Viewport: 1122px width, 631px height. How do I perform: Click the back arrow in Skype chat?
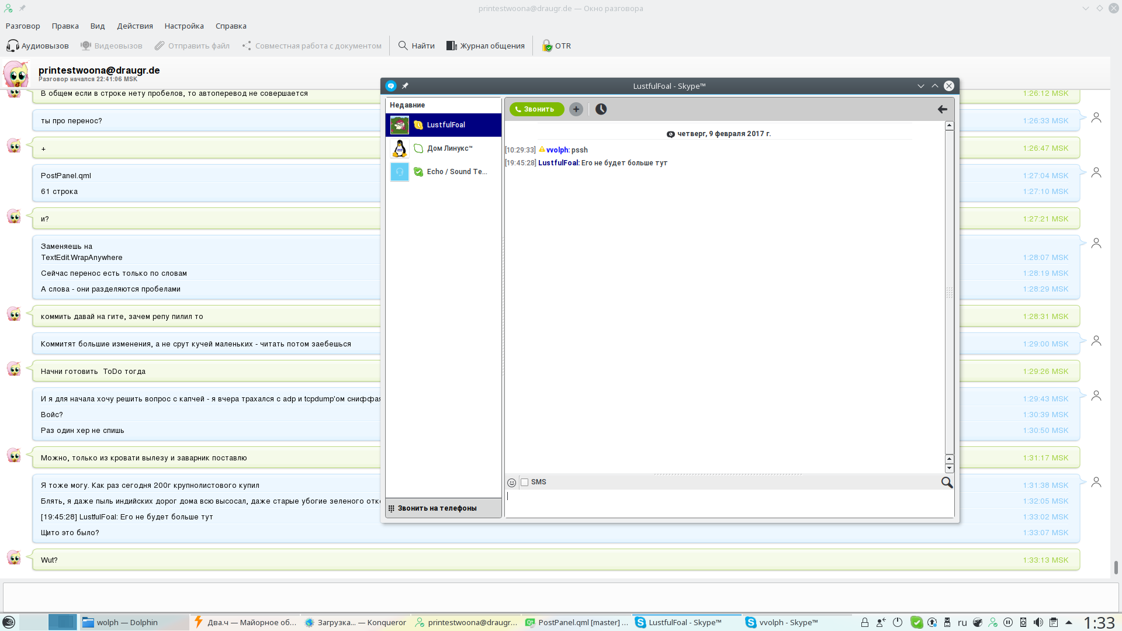(942, 109)
